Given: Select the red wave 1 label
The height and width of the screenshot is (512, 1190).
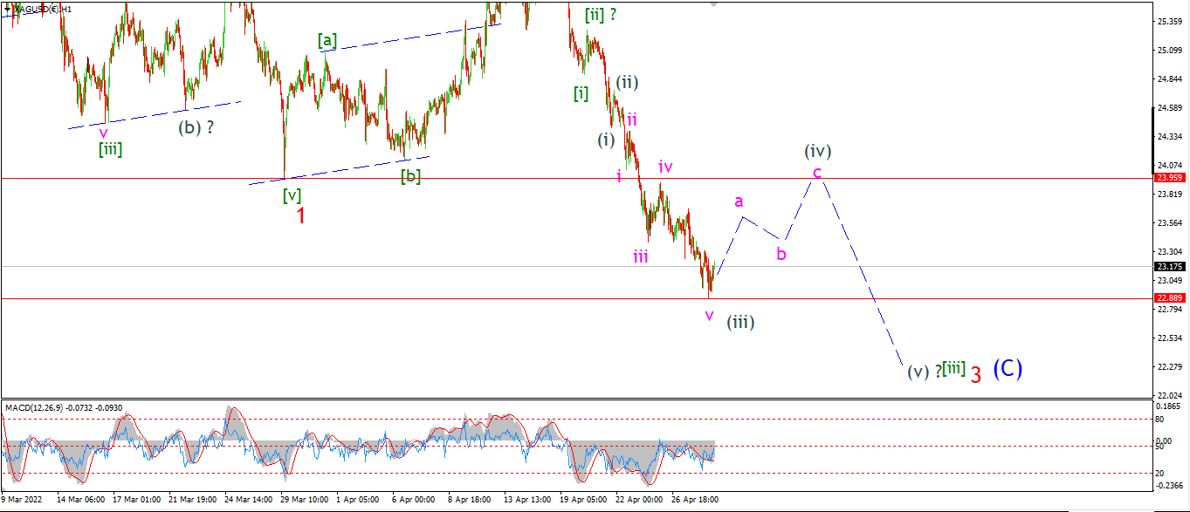Looking at the screenshot, I should (x=301, y=215).
